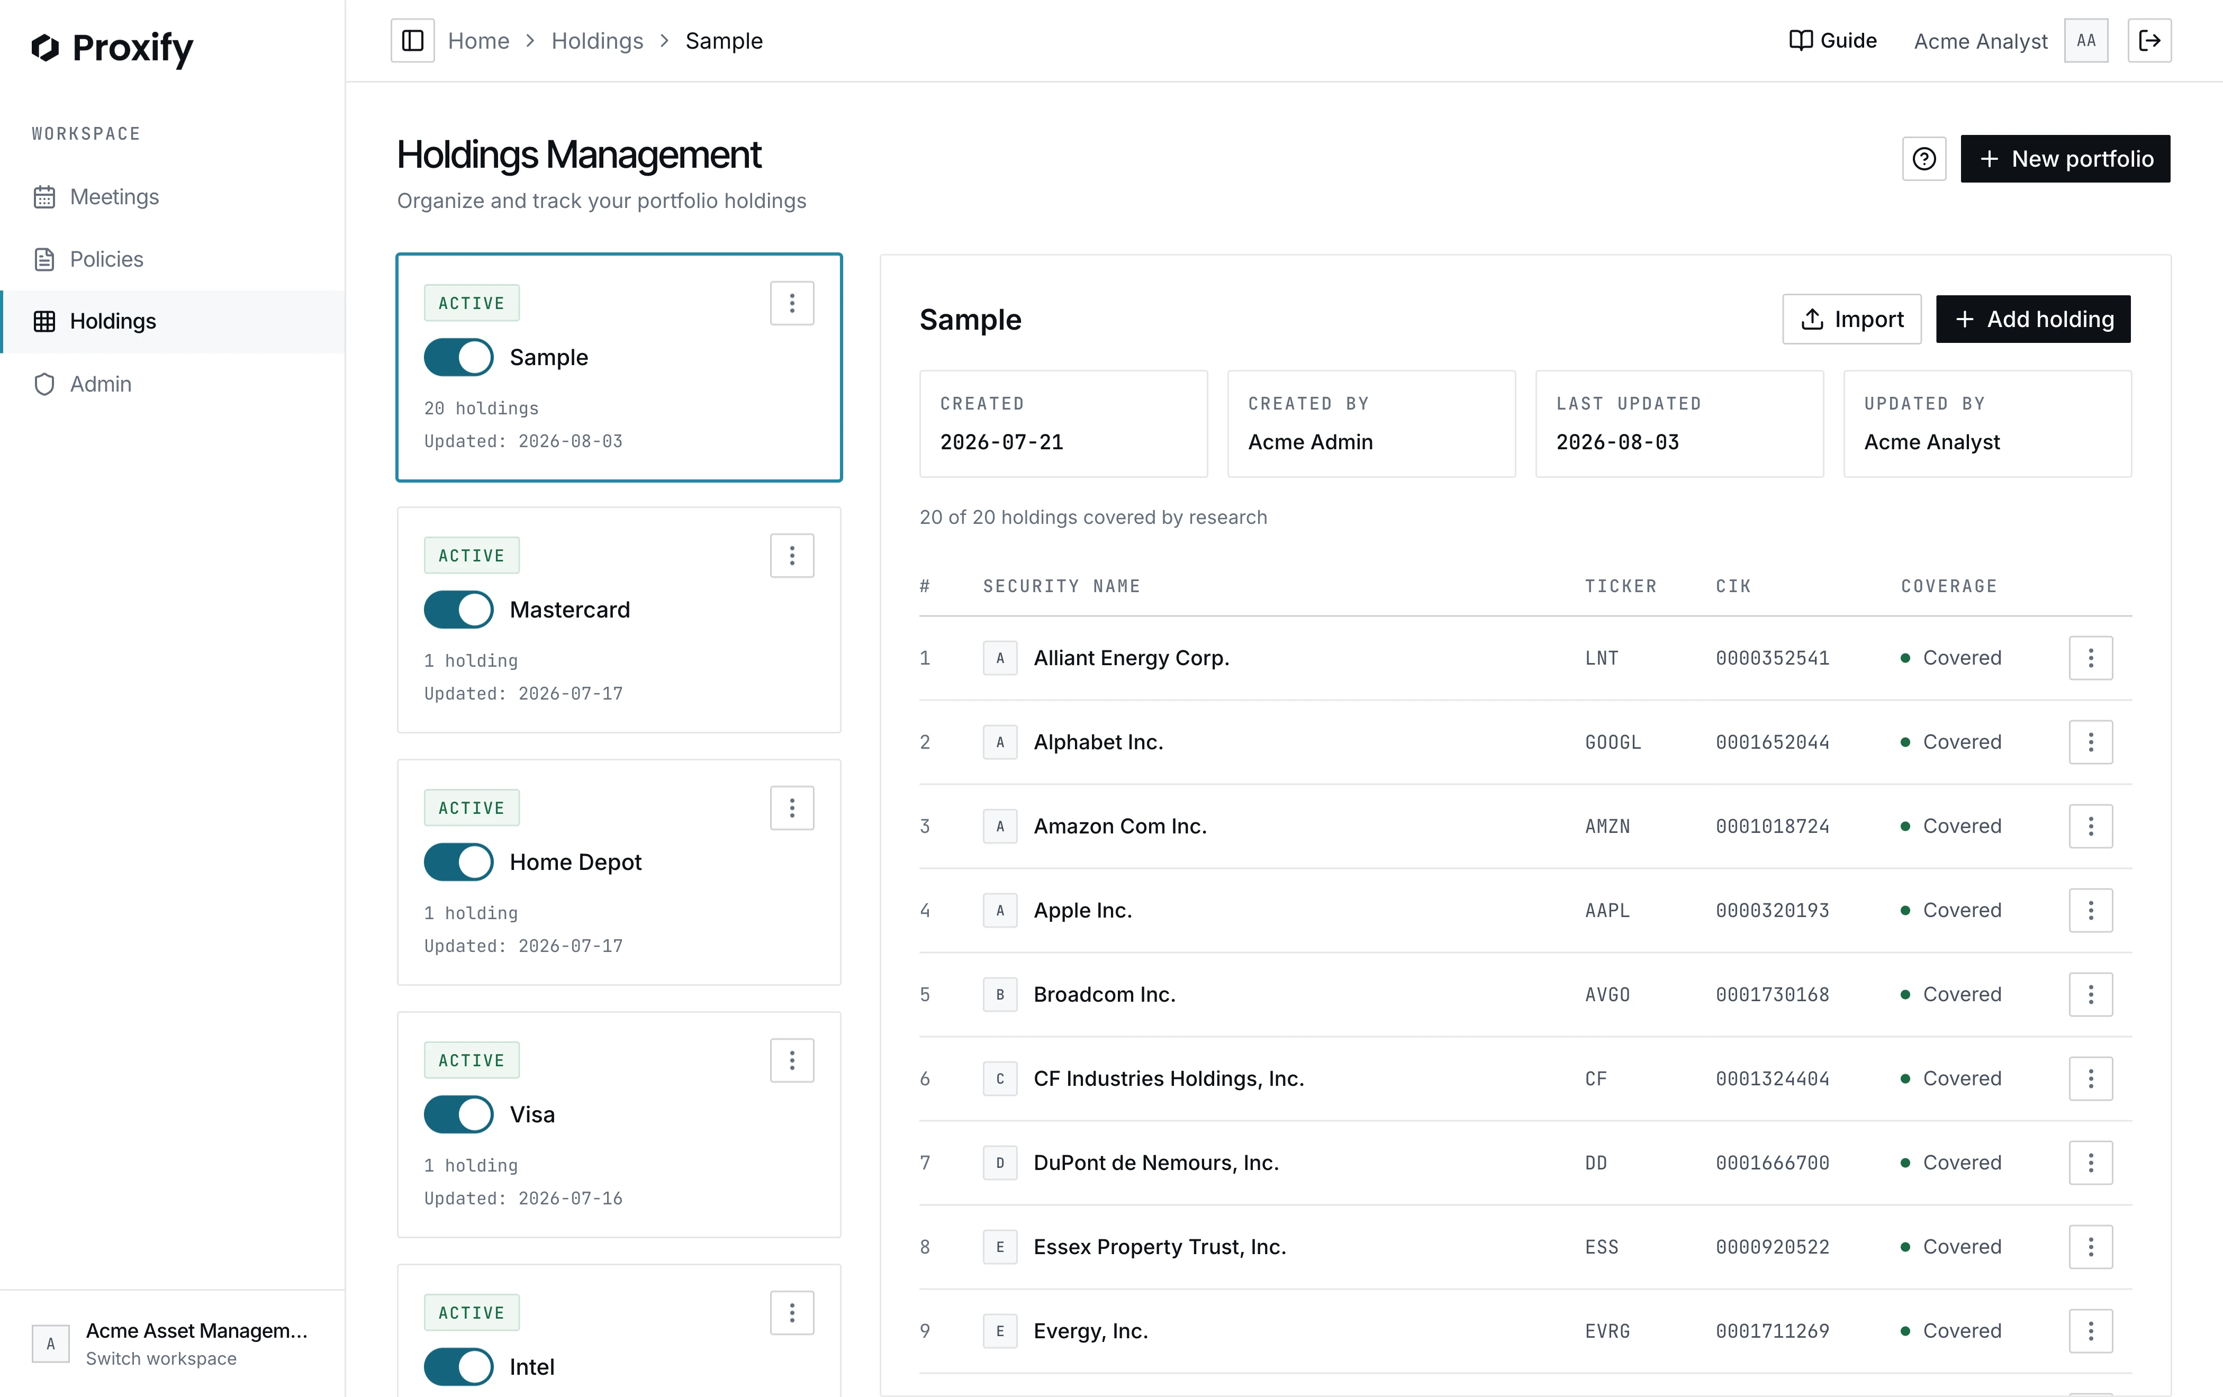The width and height of the screenshot is (2223, 1397).
Task: Click the logout icon next to AA
Action: tap(2149, 41)
